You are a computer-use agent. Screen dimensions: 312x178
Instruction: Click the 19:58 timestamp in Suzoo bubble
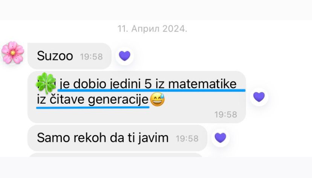pos(91,57)
